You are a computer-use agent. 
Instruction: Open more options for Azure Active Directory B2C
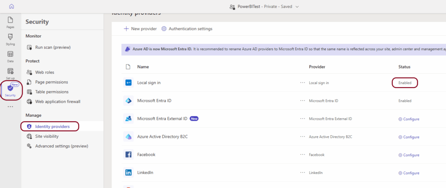point(302,137)
